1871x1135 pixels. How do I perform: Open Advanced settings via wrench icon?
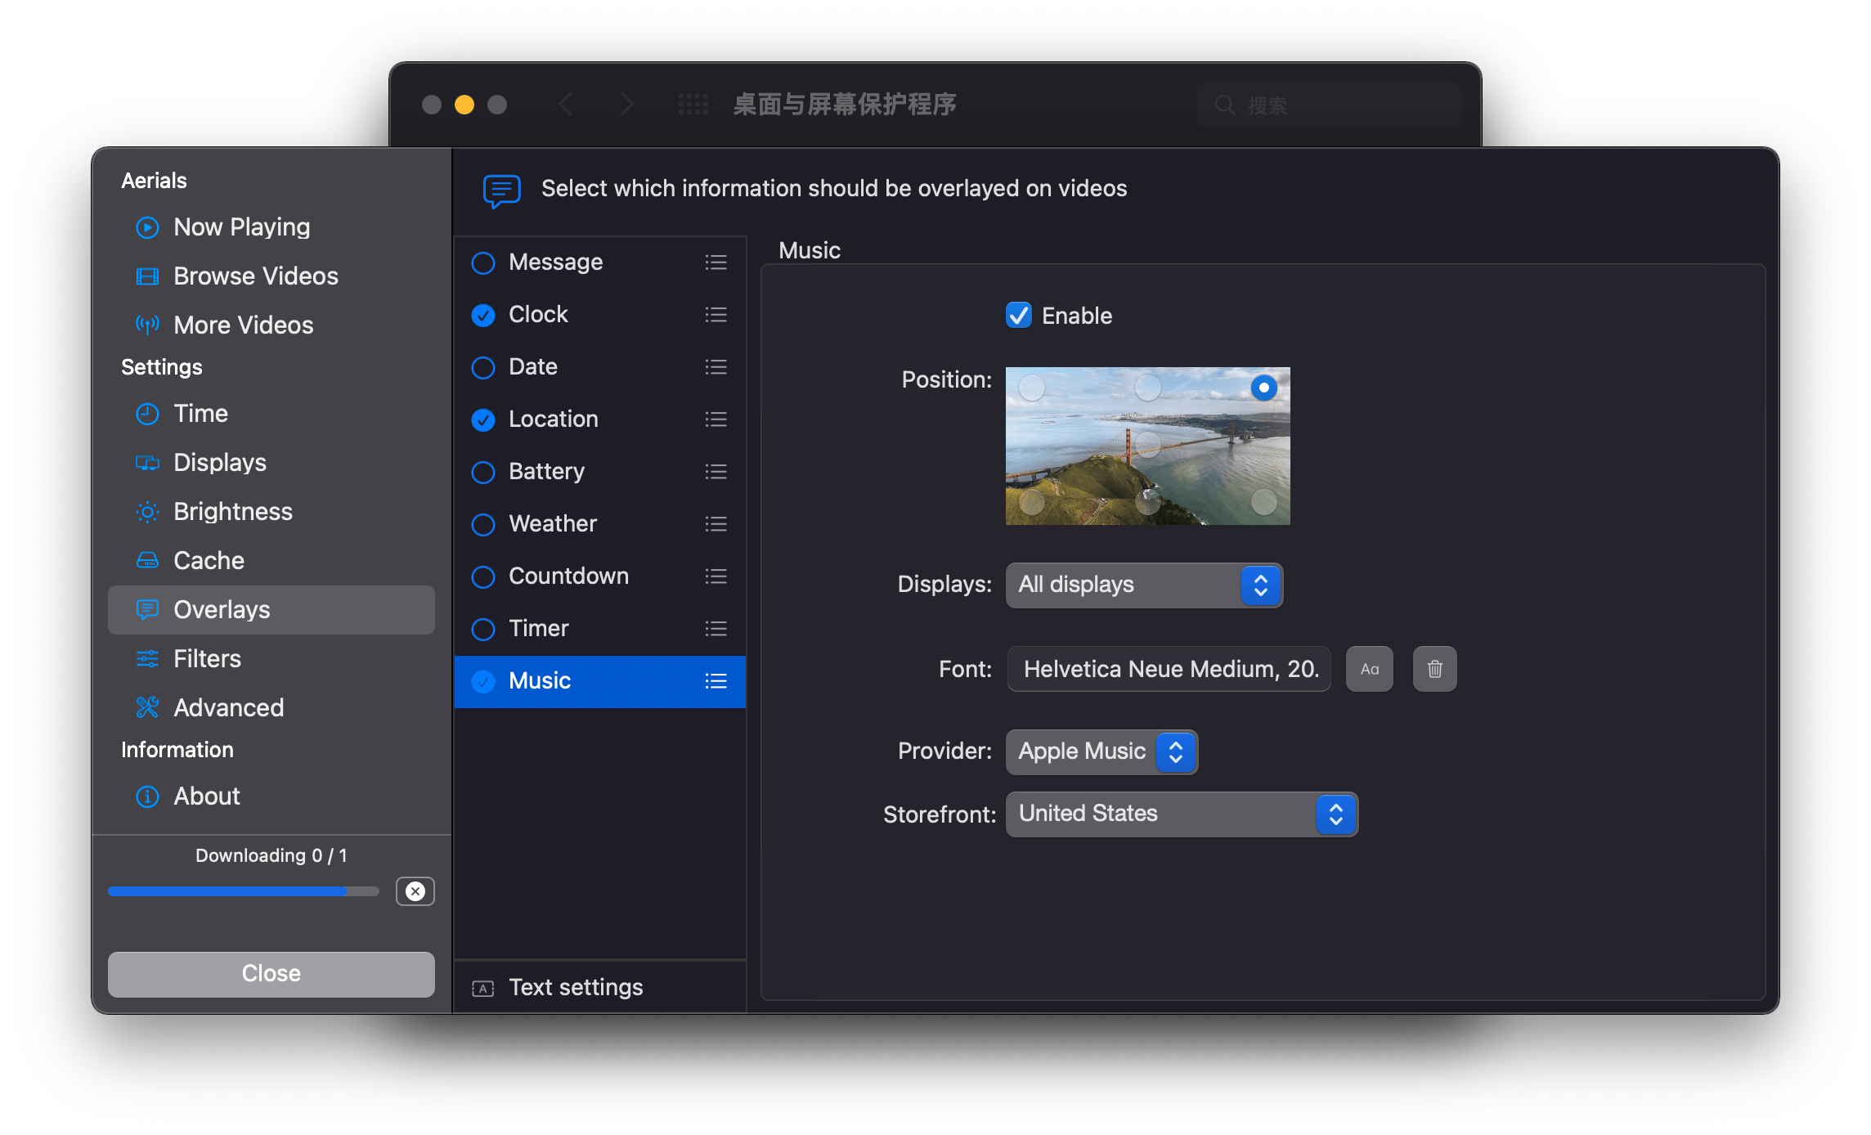148,707
